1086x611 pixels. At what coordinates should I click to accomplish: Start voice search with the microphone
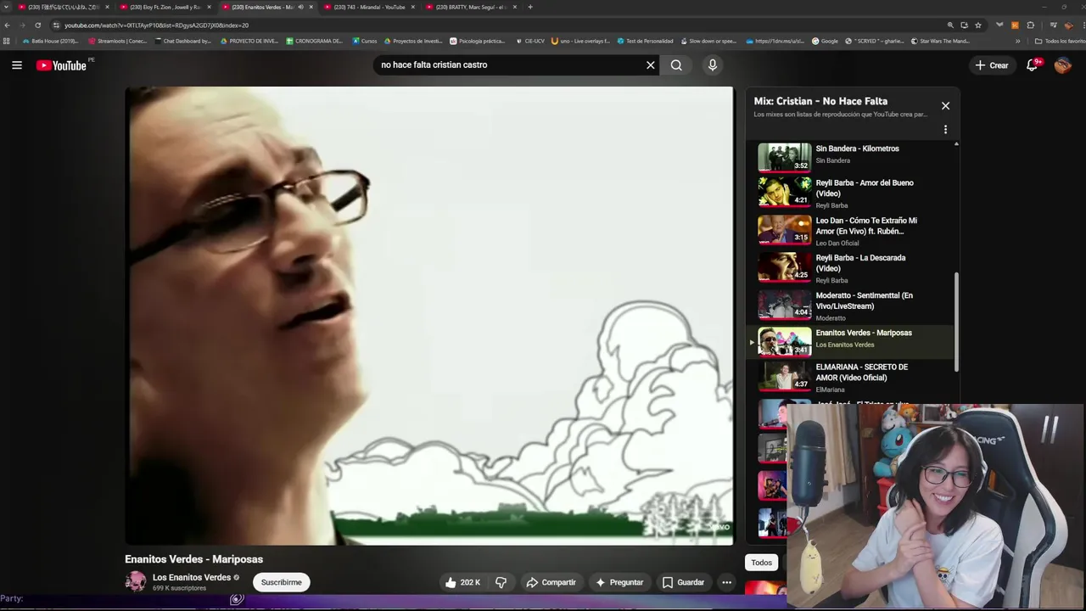(713, 64)
